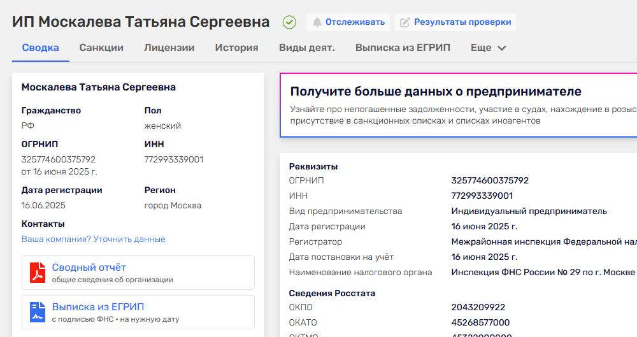The image size is (637, 337).
Task: Click the page title ИП Москалева Татьяна Сергеевна
Action: point(141,22)
